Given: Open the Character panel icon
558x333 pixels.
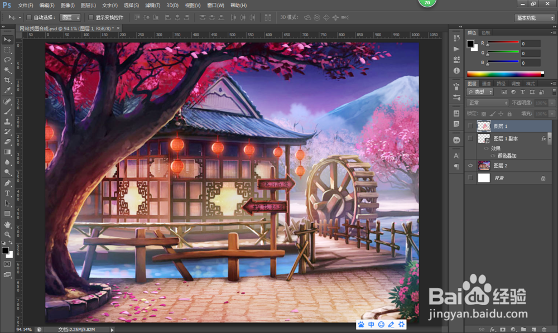Looking at the screenshot, I should [456, 156].
